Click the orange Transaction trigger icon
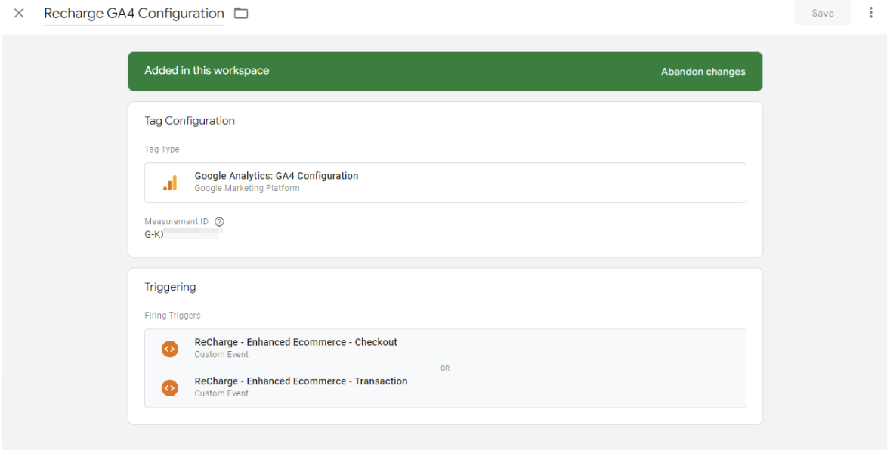This screenshot has width=887, height=450. tap(170, 387)
